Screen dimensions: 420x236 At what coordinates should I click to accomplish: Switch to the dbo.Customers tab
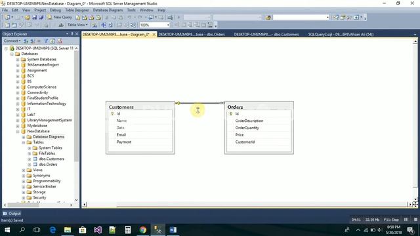click(266, 34)
